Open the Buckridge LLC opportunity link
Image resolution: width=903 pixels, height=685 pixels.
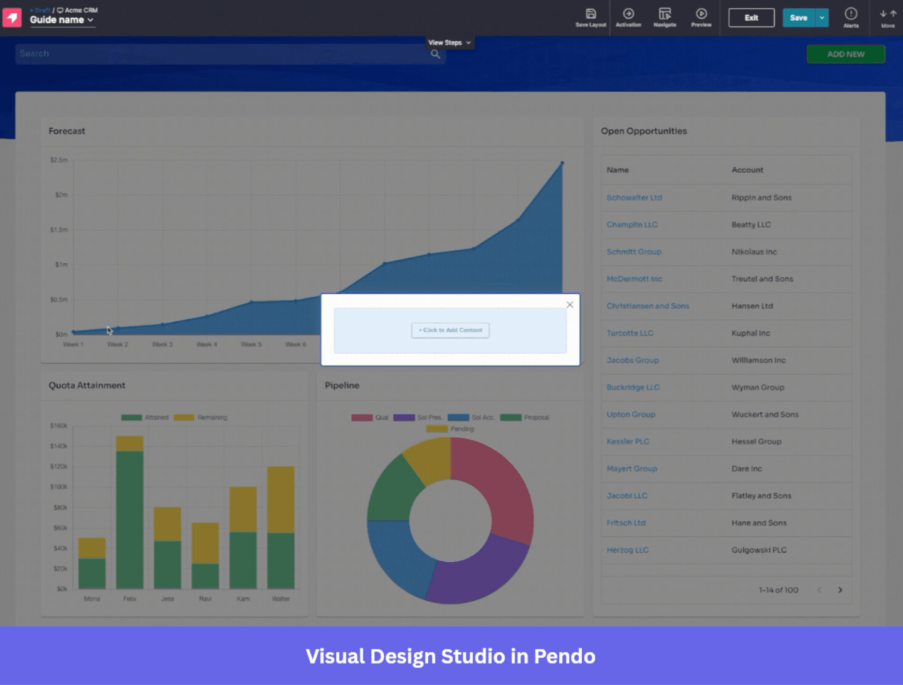633,387
